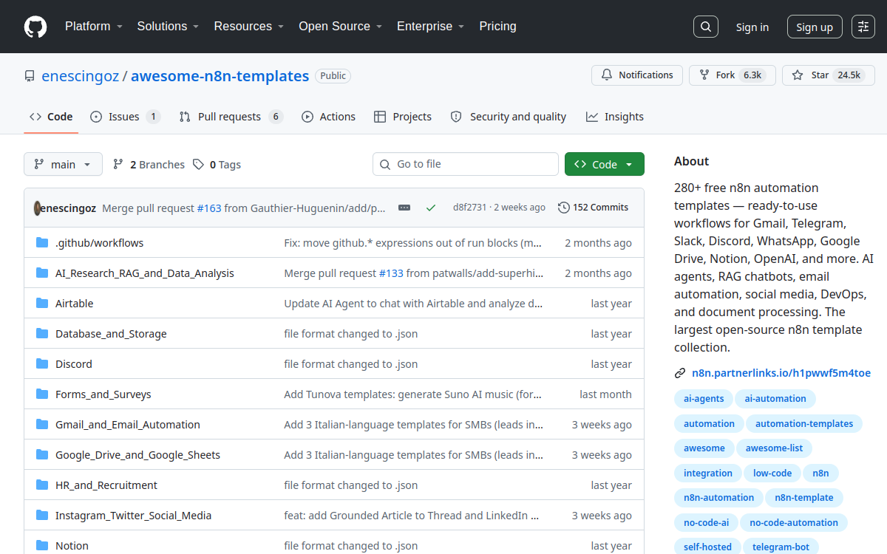Image resolution: width=887 pixels, height=554 pixels.
Task: Click the tag icon next to 0 Tags
Action: [198, 165]
